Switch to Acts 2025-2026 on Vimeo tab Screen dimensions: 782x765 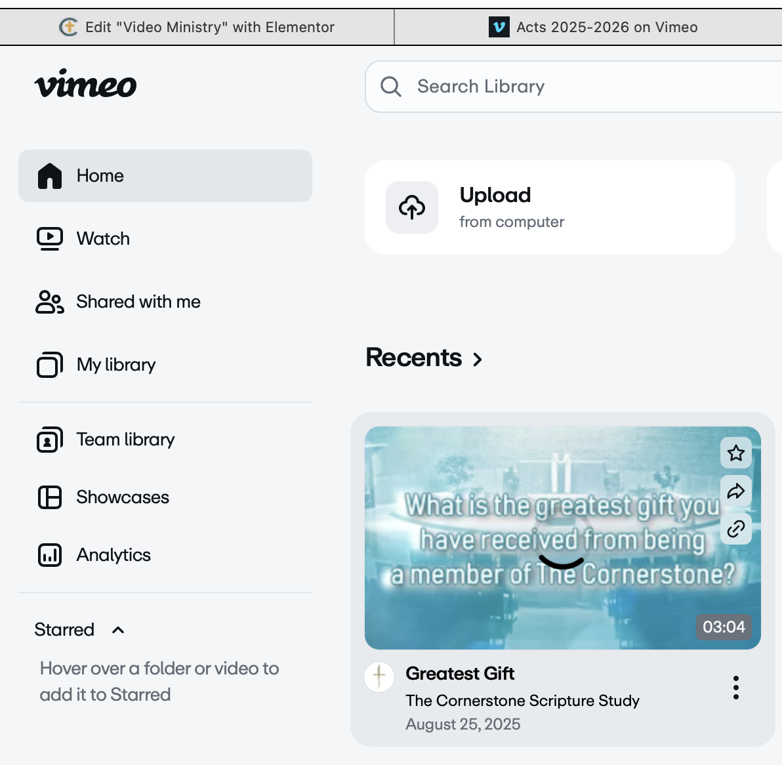click(x=588, y=27)
